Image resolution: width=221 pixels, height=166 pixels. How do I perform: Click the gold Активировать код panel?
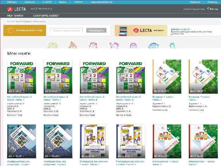point(25,30)
